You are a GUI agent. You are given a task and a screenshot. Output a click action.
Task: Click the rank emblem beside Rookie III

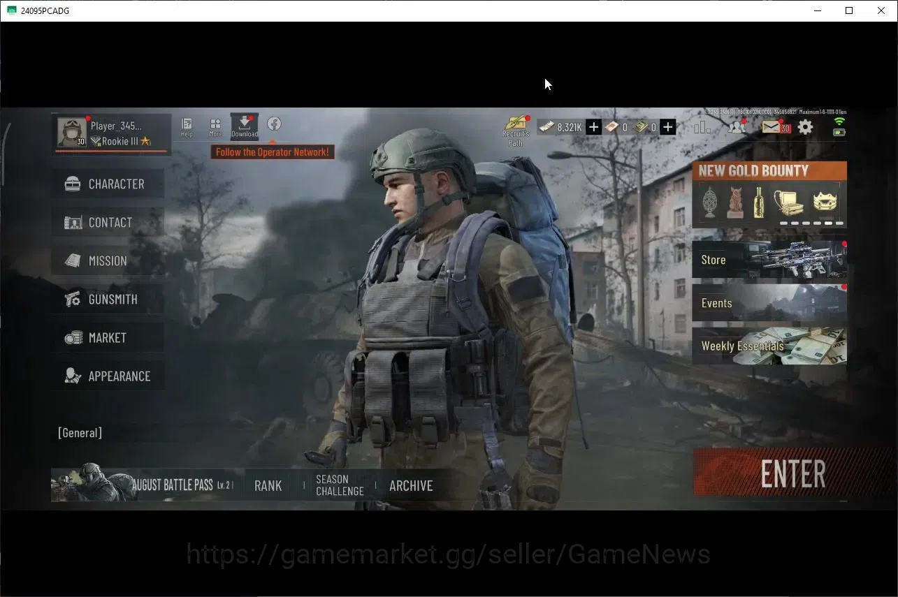click(95, 142)
